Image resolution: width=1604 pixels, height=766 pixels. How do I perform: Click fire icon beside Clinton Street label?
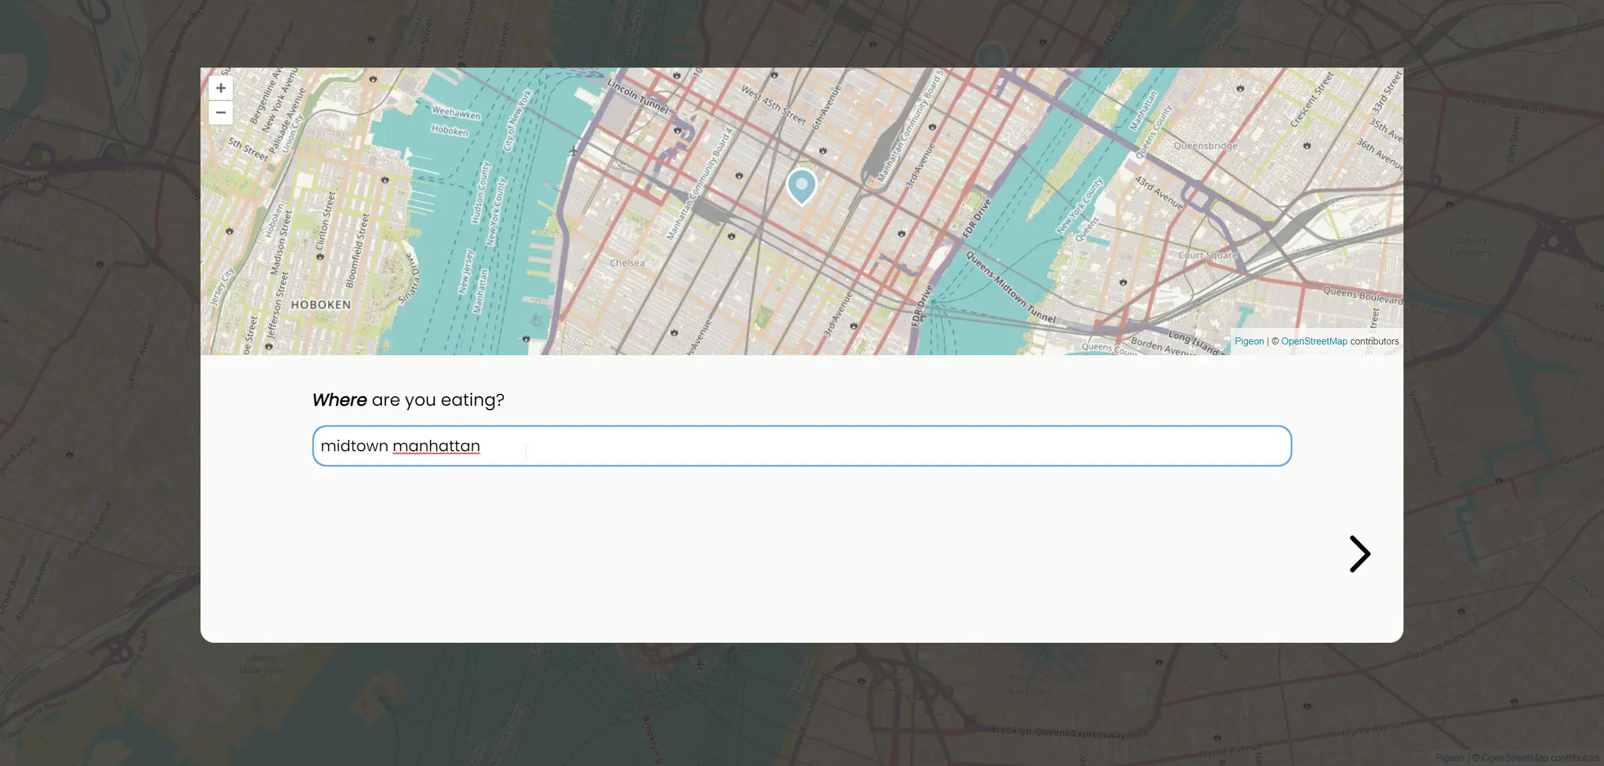coord(320,257)
